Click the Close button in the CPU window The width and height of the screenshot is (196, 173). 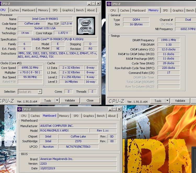(90, 100)
